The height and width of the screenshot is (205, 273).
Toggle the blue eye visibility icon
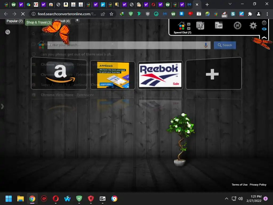[264, 29]
